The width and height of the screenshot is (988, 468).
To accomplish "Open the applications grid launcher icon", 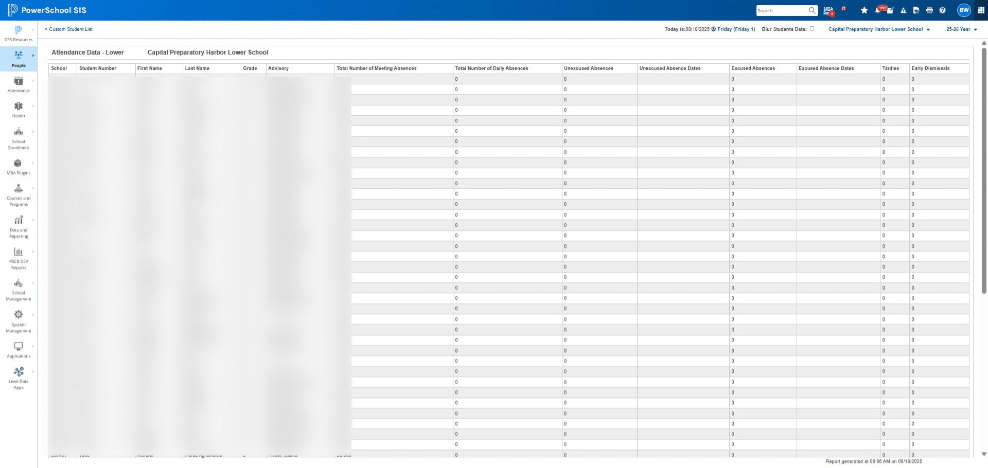I will 981,10.
